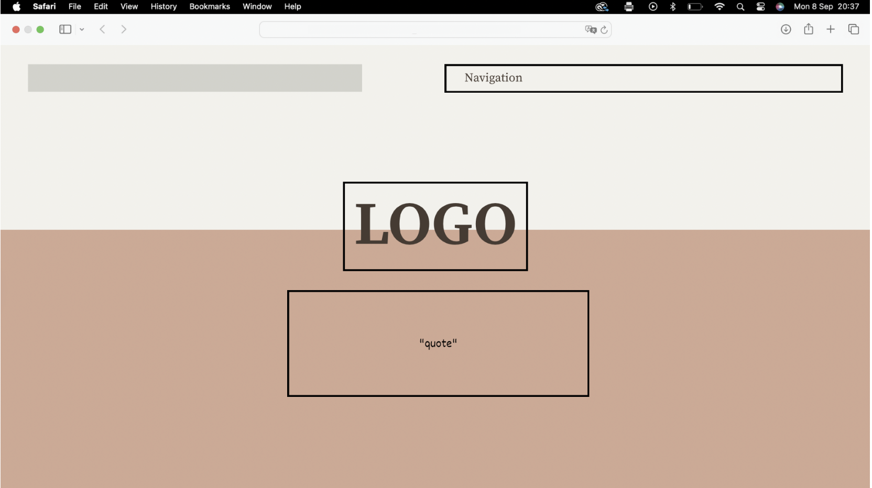Image resolution: width=872 pixels, height=488 pixels.
Task: Open Control Center in menu bar
Action: tap(760, 6)
